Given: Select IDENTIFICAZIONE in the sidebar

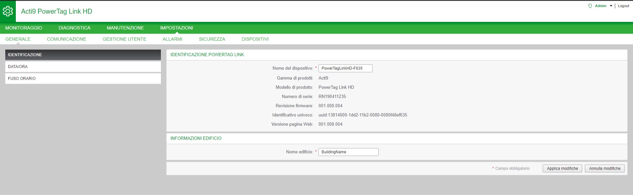Looking at the screenshot, I should (x=83, y=55).
